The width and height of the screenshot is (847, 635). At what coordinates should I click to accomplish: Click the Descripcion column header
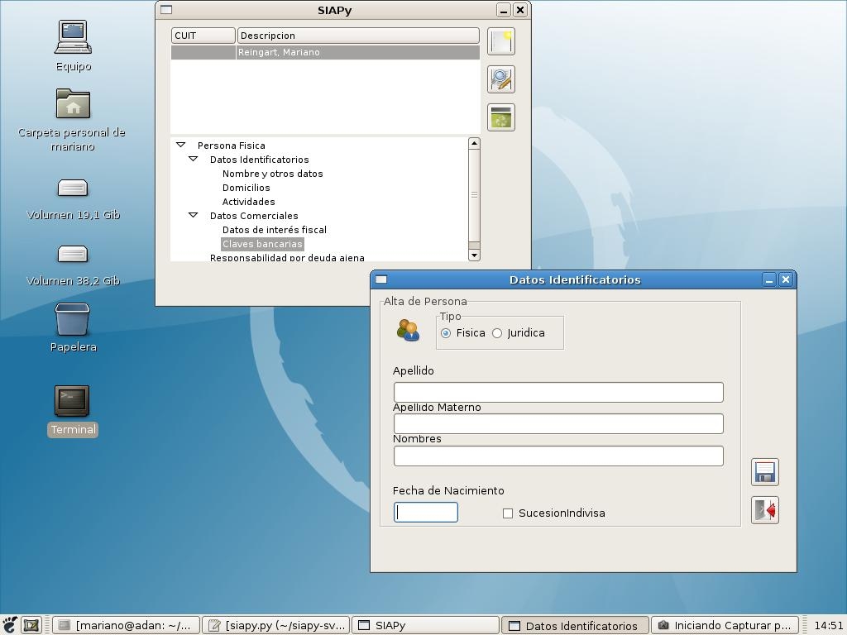(357, 36)
